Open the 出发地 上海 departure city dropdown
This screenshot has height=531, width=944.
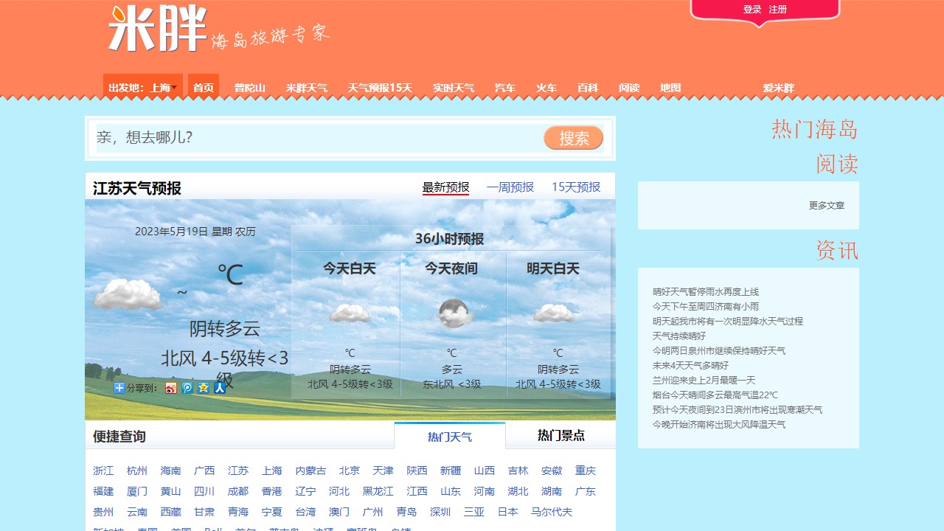click(x=142, y=86)
